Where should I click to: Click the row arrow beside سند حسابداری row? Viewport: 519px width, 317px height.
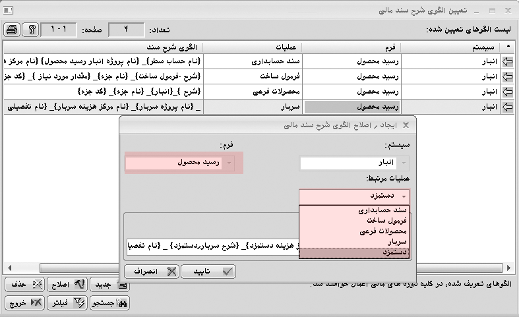point(508,61)
